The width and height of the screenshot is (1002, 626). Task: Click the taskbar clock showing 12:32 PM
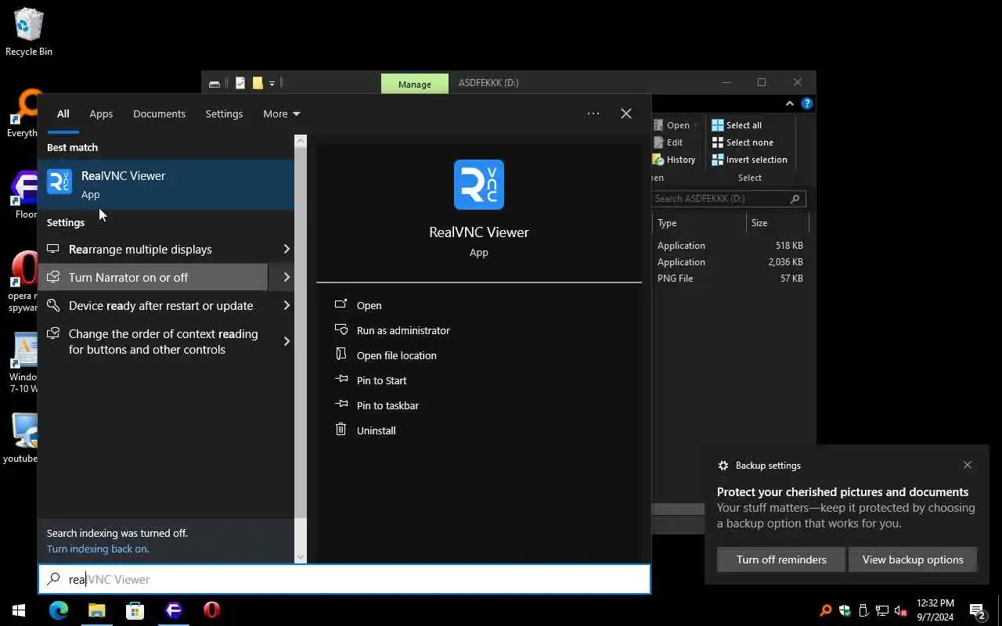[935, 610]
